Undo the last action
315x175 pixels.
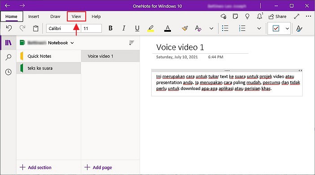pyautogui.click(x=9, y=28)
